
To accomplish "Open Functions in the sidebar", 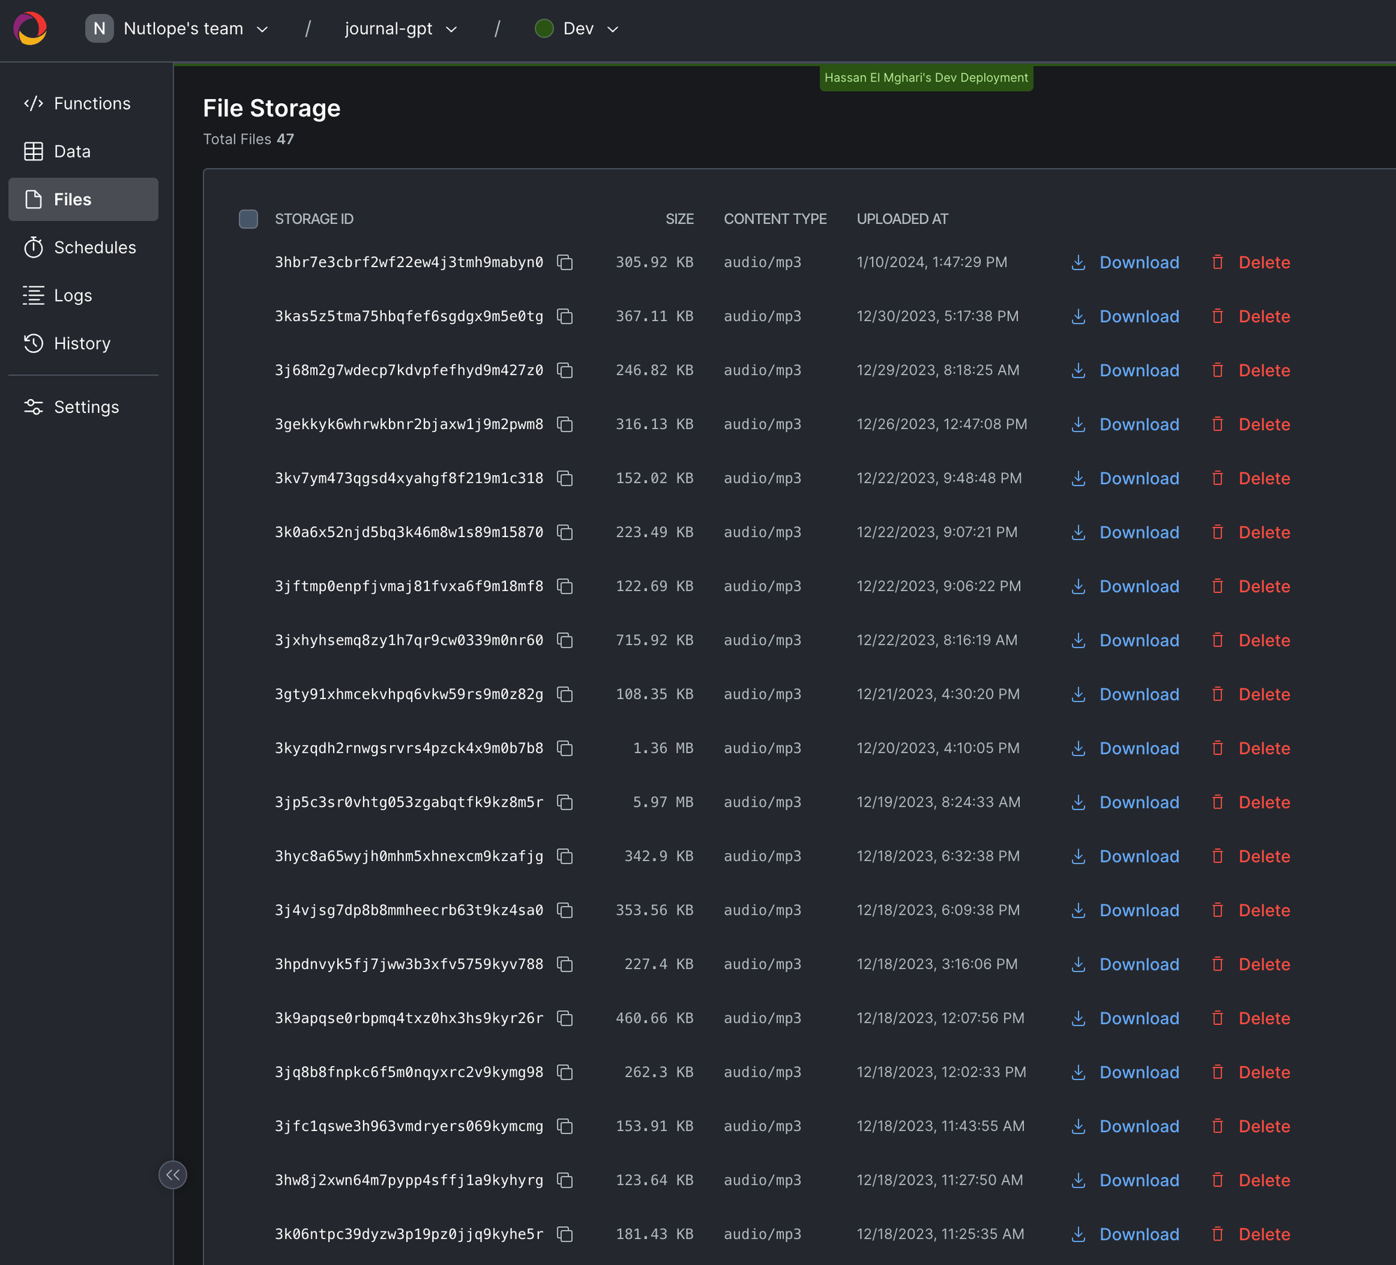I will (x=83, y=103).
